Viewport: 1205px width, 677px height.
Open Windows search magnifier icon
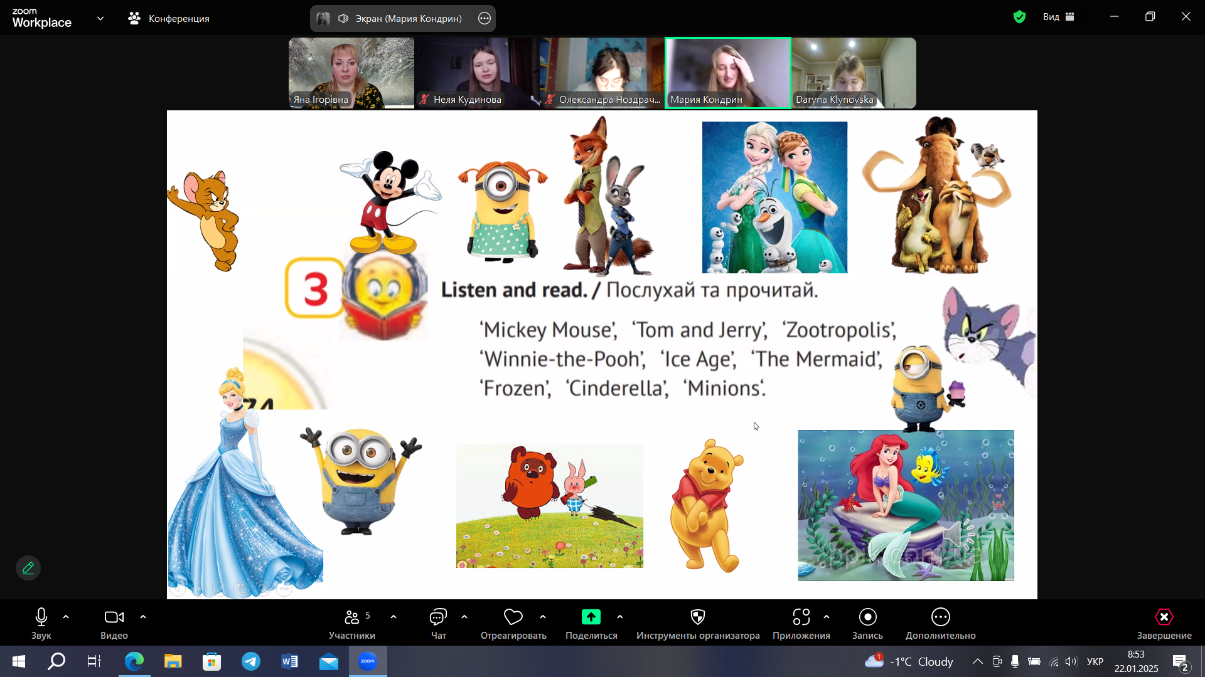click(56, 661)
